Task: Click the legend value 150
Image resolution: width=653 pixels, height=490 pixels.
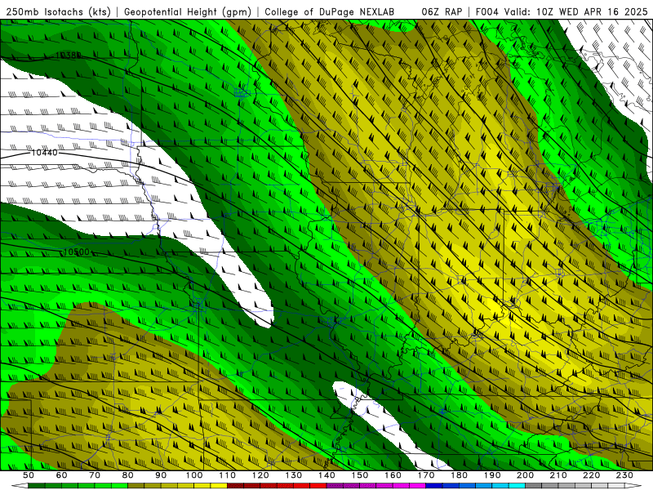Action: (x=359, y=475)
